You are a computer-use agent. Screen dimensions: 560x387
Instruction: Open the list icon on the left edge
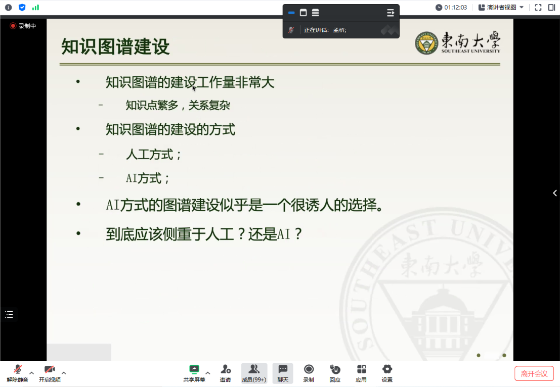click(x=9, y=314)
